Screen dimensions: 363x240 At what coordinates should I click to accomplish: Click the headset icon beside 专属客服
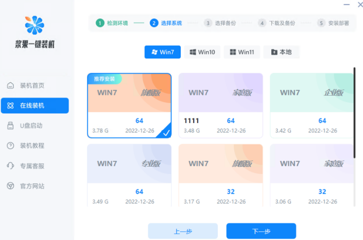[x=11, y=166]
